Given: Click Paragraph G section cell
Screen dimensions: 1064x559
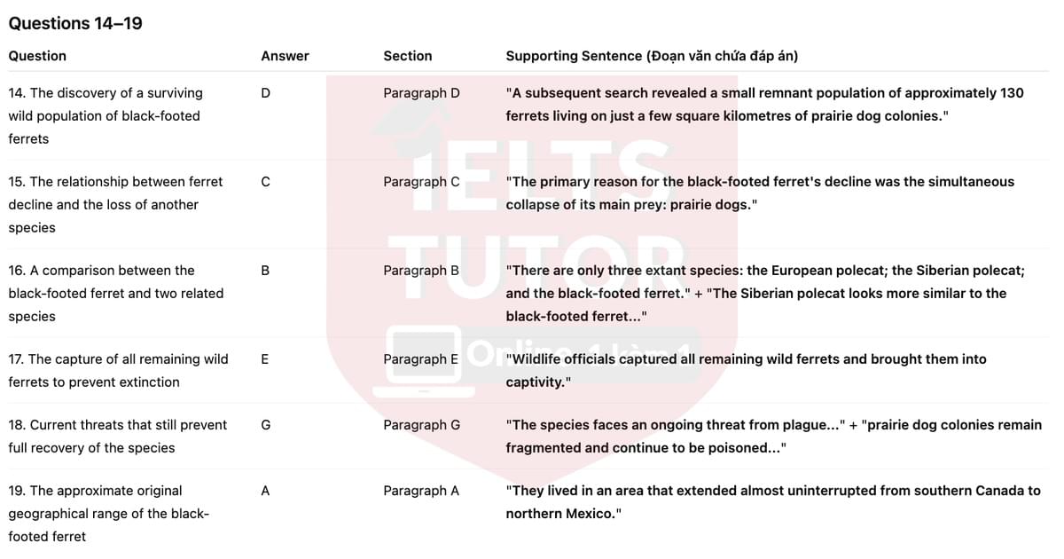Looking at the screenshot, I should click(x=422, y=425).
